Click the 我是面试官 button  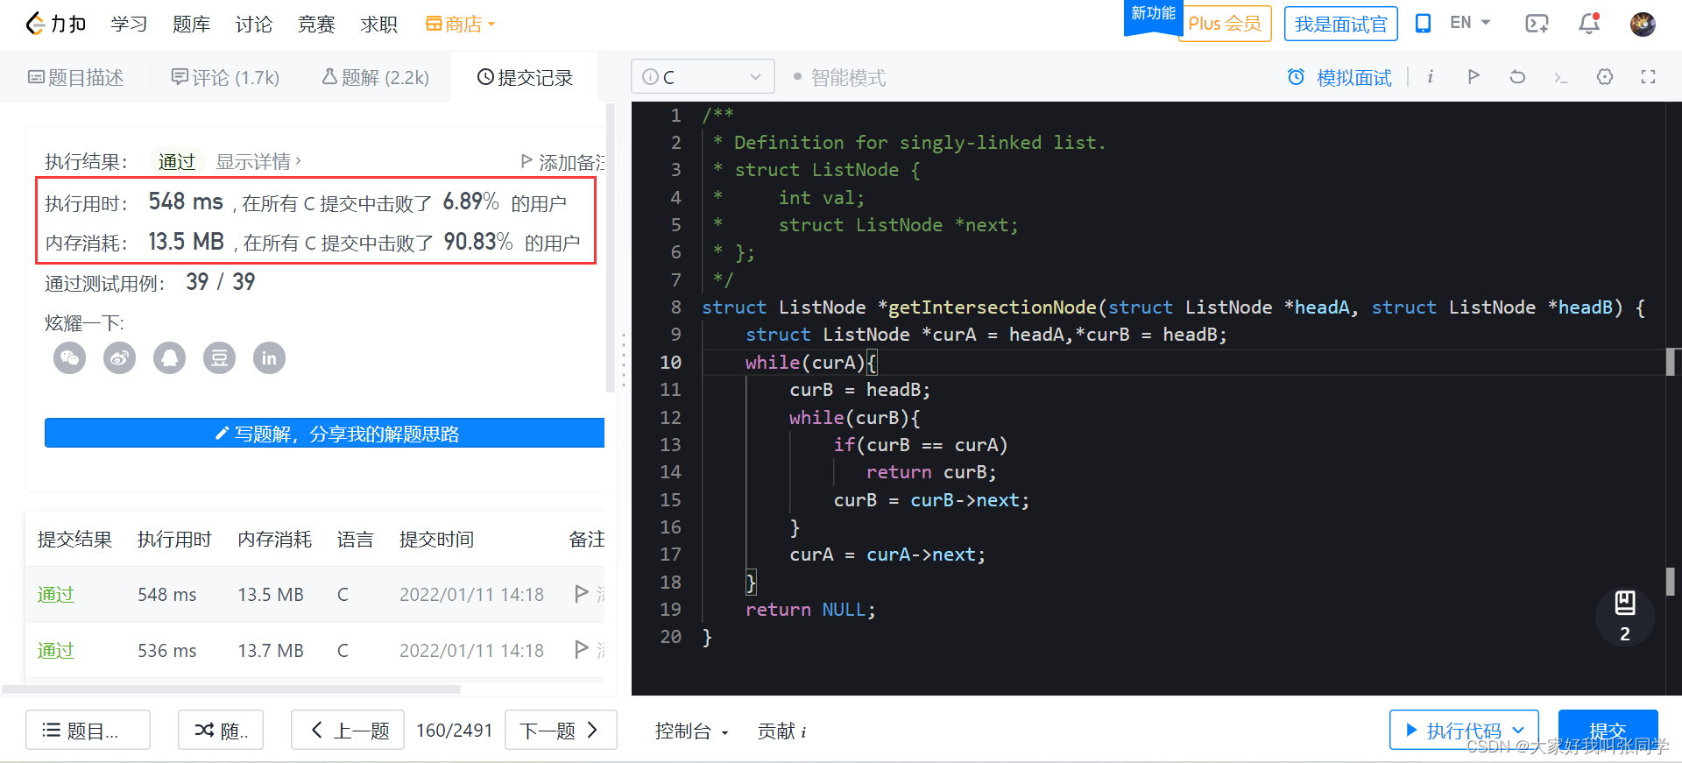(1340, 24)
